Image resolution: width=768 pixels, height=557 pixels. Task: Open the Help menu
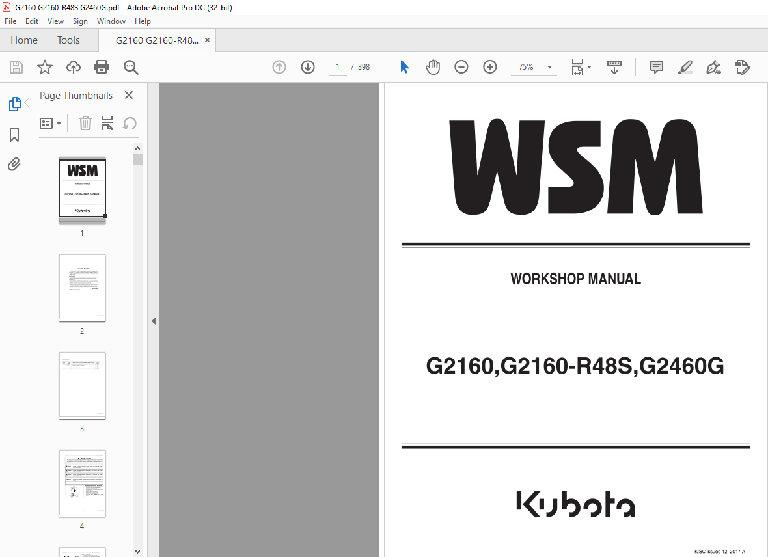click(143, 21)
